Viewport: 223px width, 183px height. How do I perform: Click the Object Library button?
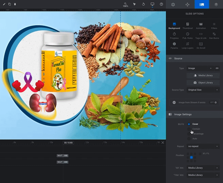[203, 82]
